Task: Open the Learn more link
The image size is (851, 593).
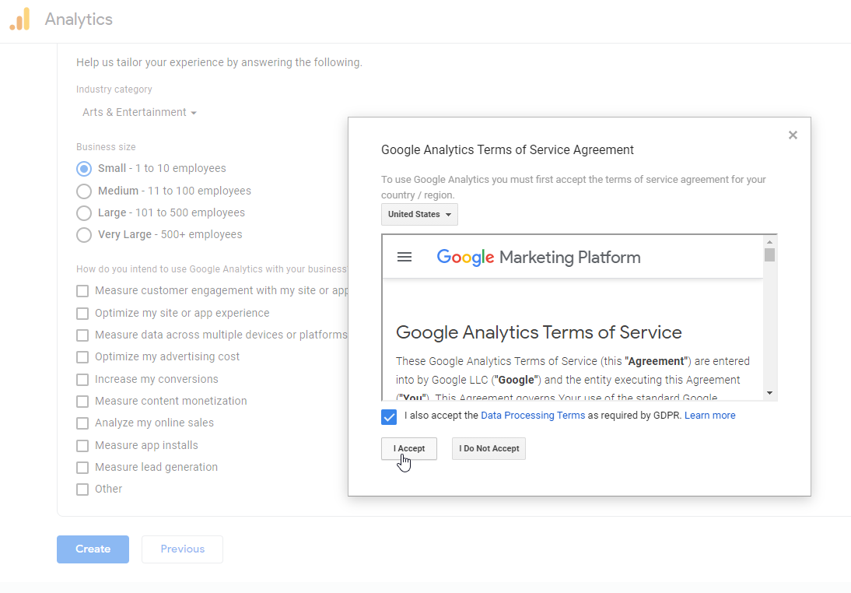Action: [710, 416]
